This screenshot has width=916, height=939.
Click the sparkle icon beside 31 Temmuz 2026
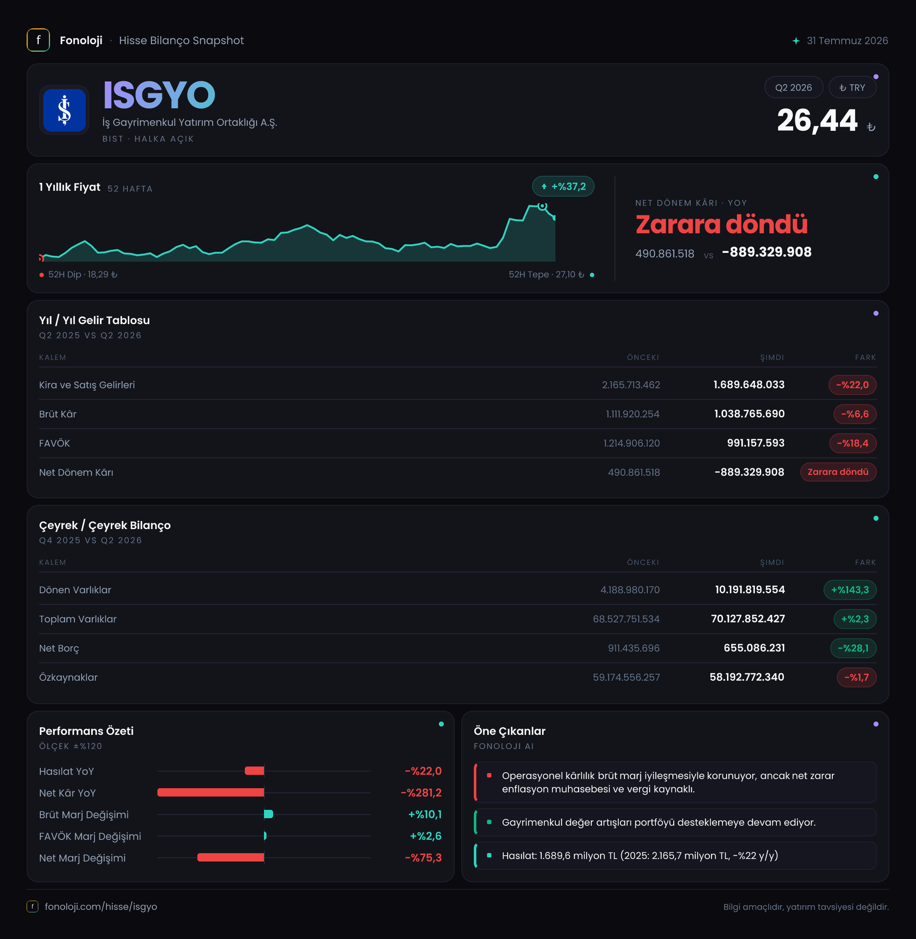(x=796, y=41)
